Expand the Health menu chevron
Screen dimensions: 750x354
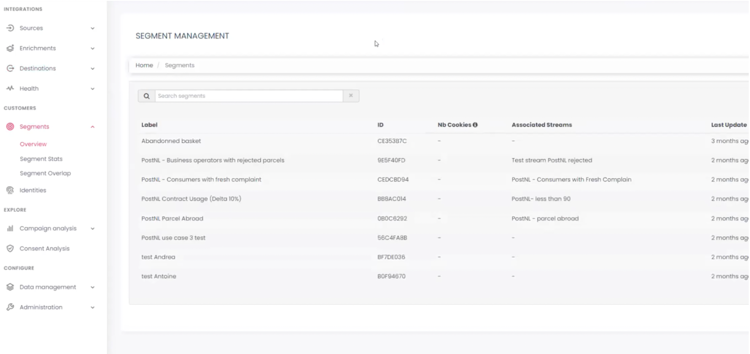click(93, 88)
